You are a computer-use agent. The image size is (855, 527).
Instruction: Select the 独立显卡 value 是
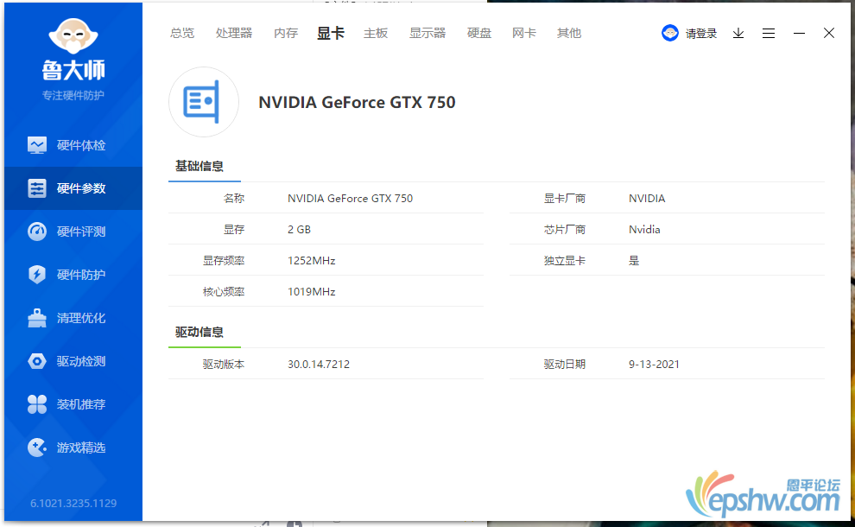[x=634, y=261]
